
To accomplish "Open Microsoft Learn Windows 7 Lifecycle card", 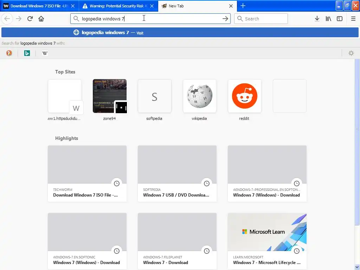I will click(x=267, y=241).
